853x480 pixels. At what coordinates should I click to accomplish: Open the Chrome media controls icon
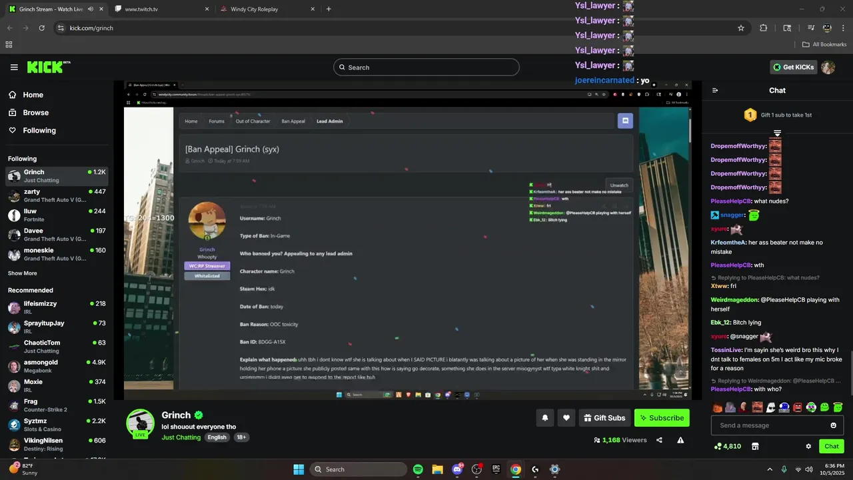(811, 28)
